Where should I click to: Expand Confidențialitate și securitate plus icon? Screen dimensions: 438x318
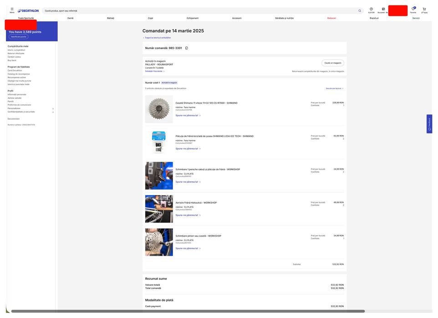pyautogui.click(x=53, y=112)
